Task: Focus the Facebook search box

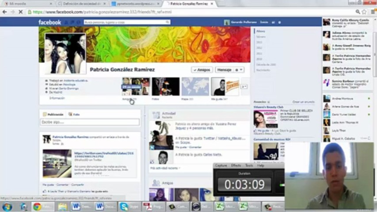Action: [127, 22]
